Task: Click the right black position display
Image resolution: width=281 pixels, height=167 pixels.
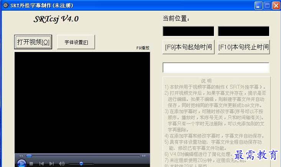Action: [243, 31]
